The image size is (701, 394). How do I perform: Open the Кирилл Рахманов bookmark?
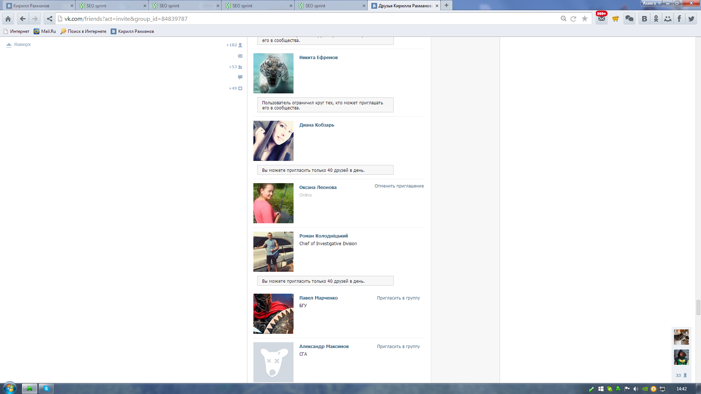(133, 31)
